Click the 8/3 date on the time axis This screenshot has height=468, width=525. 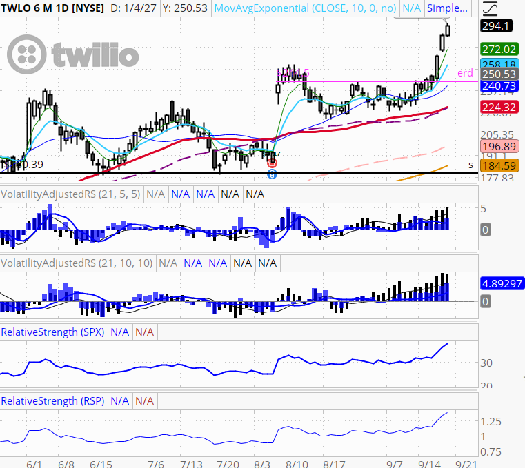(262, 464)
